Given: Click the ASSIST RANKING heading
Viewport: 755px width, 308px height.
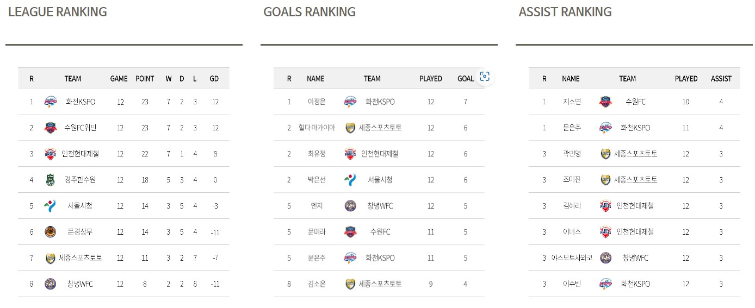Looking at the screenshot, I should click(x=565, y=12).
